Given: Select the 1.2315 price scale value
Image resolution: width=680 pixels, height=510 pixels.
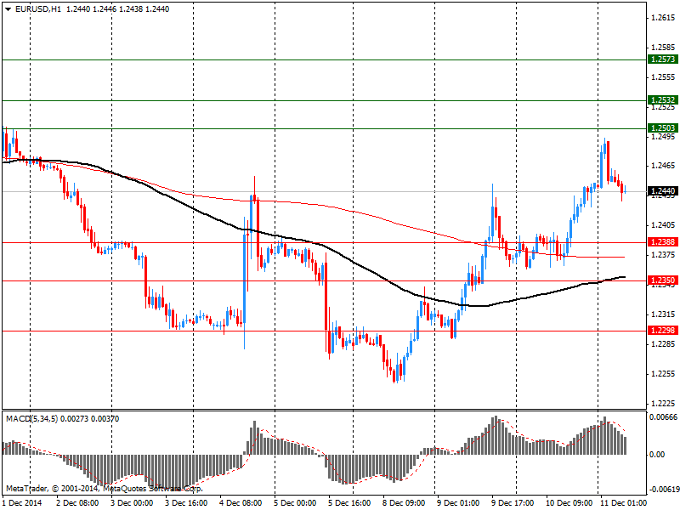Looking at the screenshot, I should 663,314.
